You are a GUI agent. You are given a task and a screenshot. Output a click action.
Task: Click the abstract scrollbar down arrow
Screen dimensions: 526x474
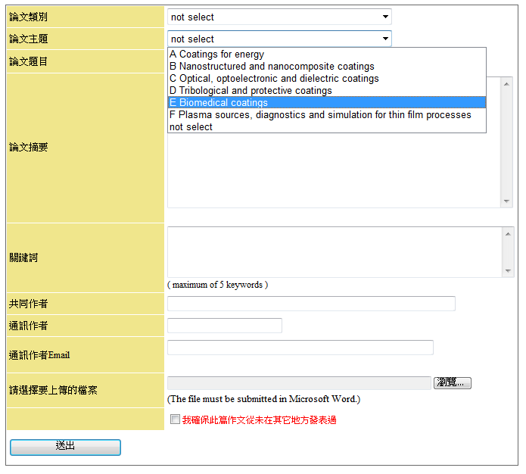507,201
